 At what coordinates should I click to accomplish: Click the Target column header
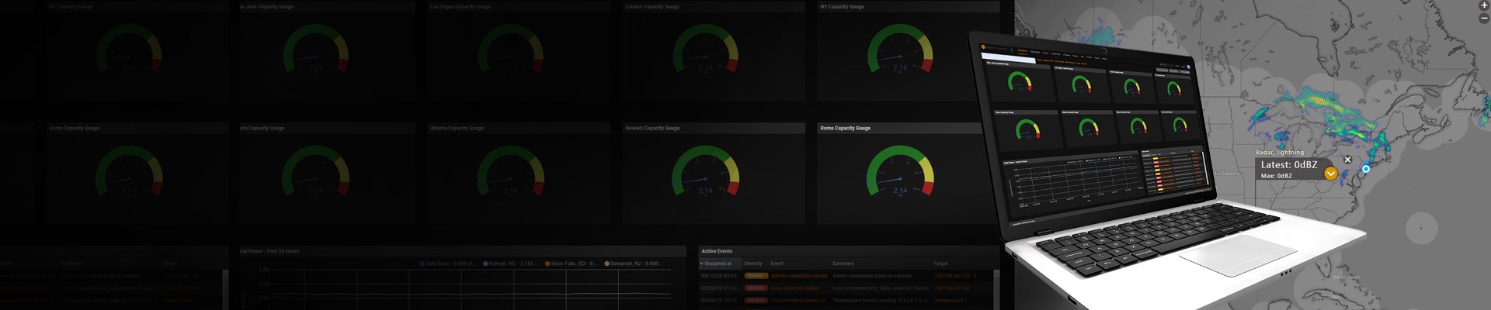pos(940,263)
